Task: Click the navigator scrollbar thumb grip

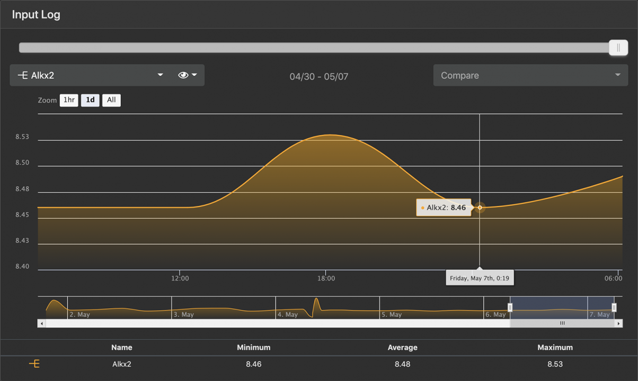Action: tap(562, 323)
